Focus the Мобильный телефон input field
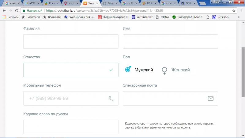The height and width of the screenshot is (138, 245). pyautogui.click(x=71, y=98)
